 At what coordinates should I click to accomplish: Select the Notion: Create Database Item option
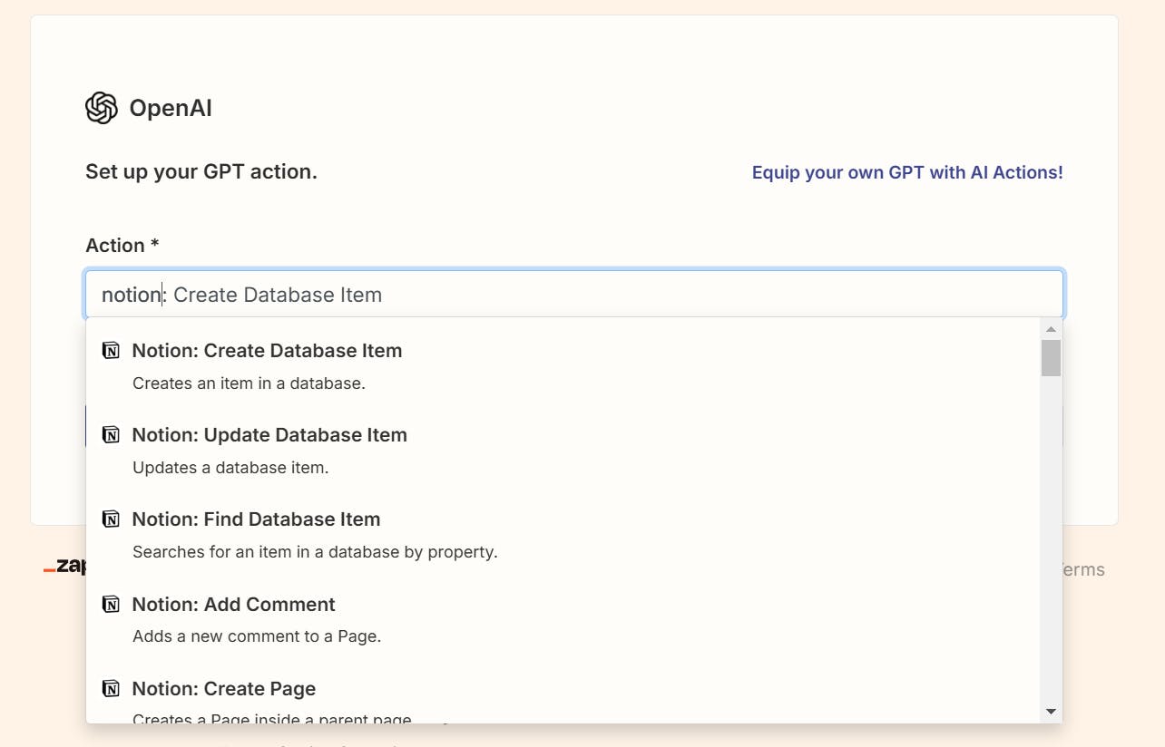click(x=267, y=351)
